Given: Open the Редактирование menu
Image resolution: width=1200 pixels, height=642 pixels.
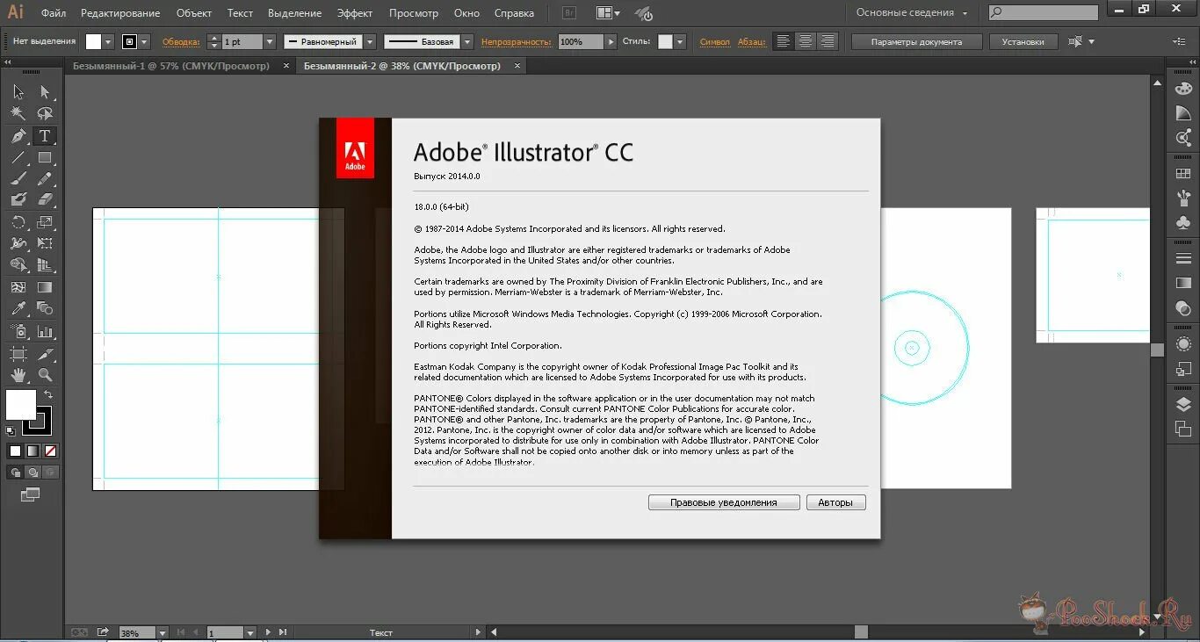Looking at the screenshot, I should (x=120, y=13).
